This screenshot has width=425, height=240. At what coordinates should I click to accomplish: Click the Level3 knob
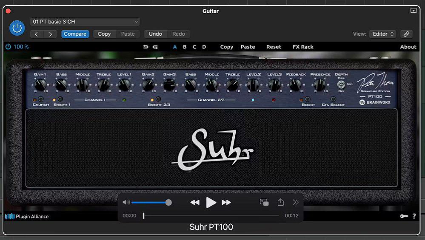[x=274, y=85]
